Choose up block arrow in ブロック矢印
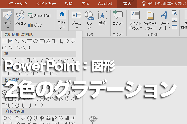 [x=17, y=118]
